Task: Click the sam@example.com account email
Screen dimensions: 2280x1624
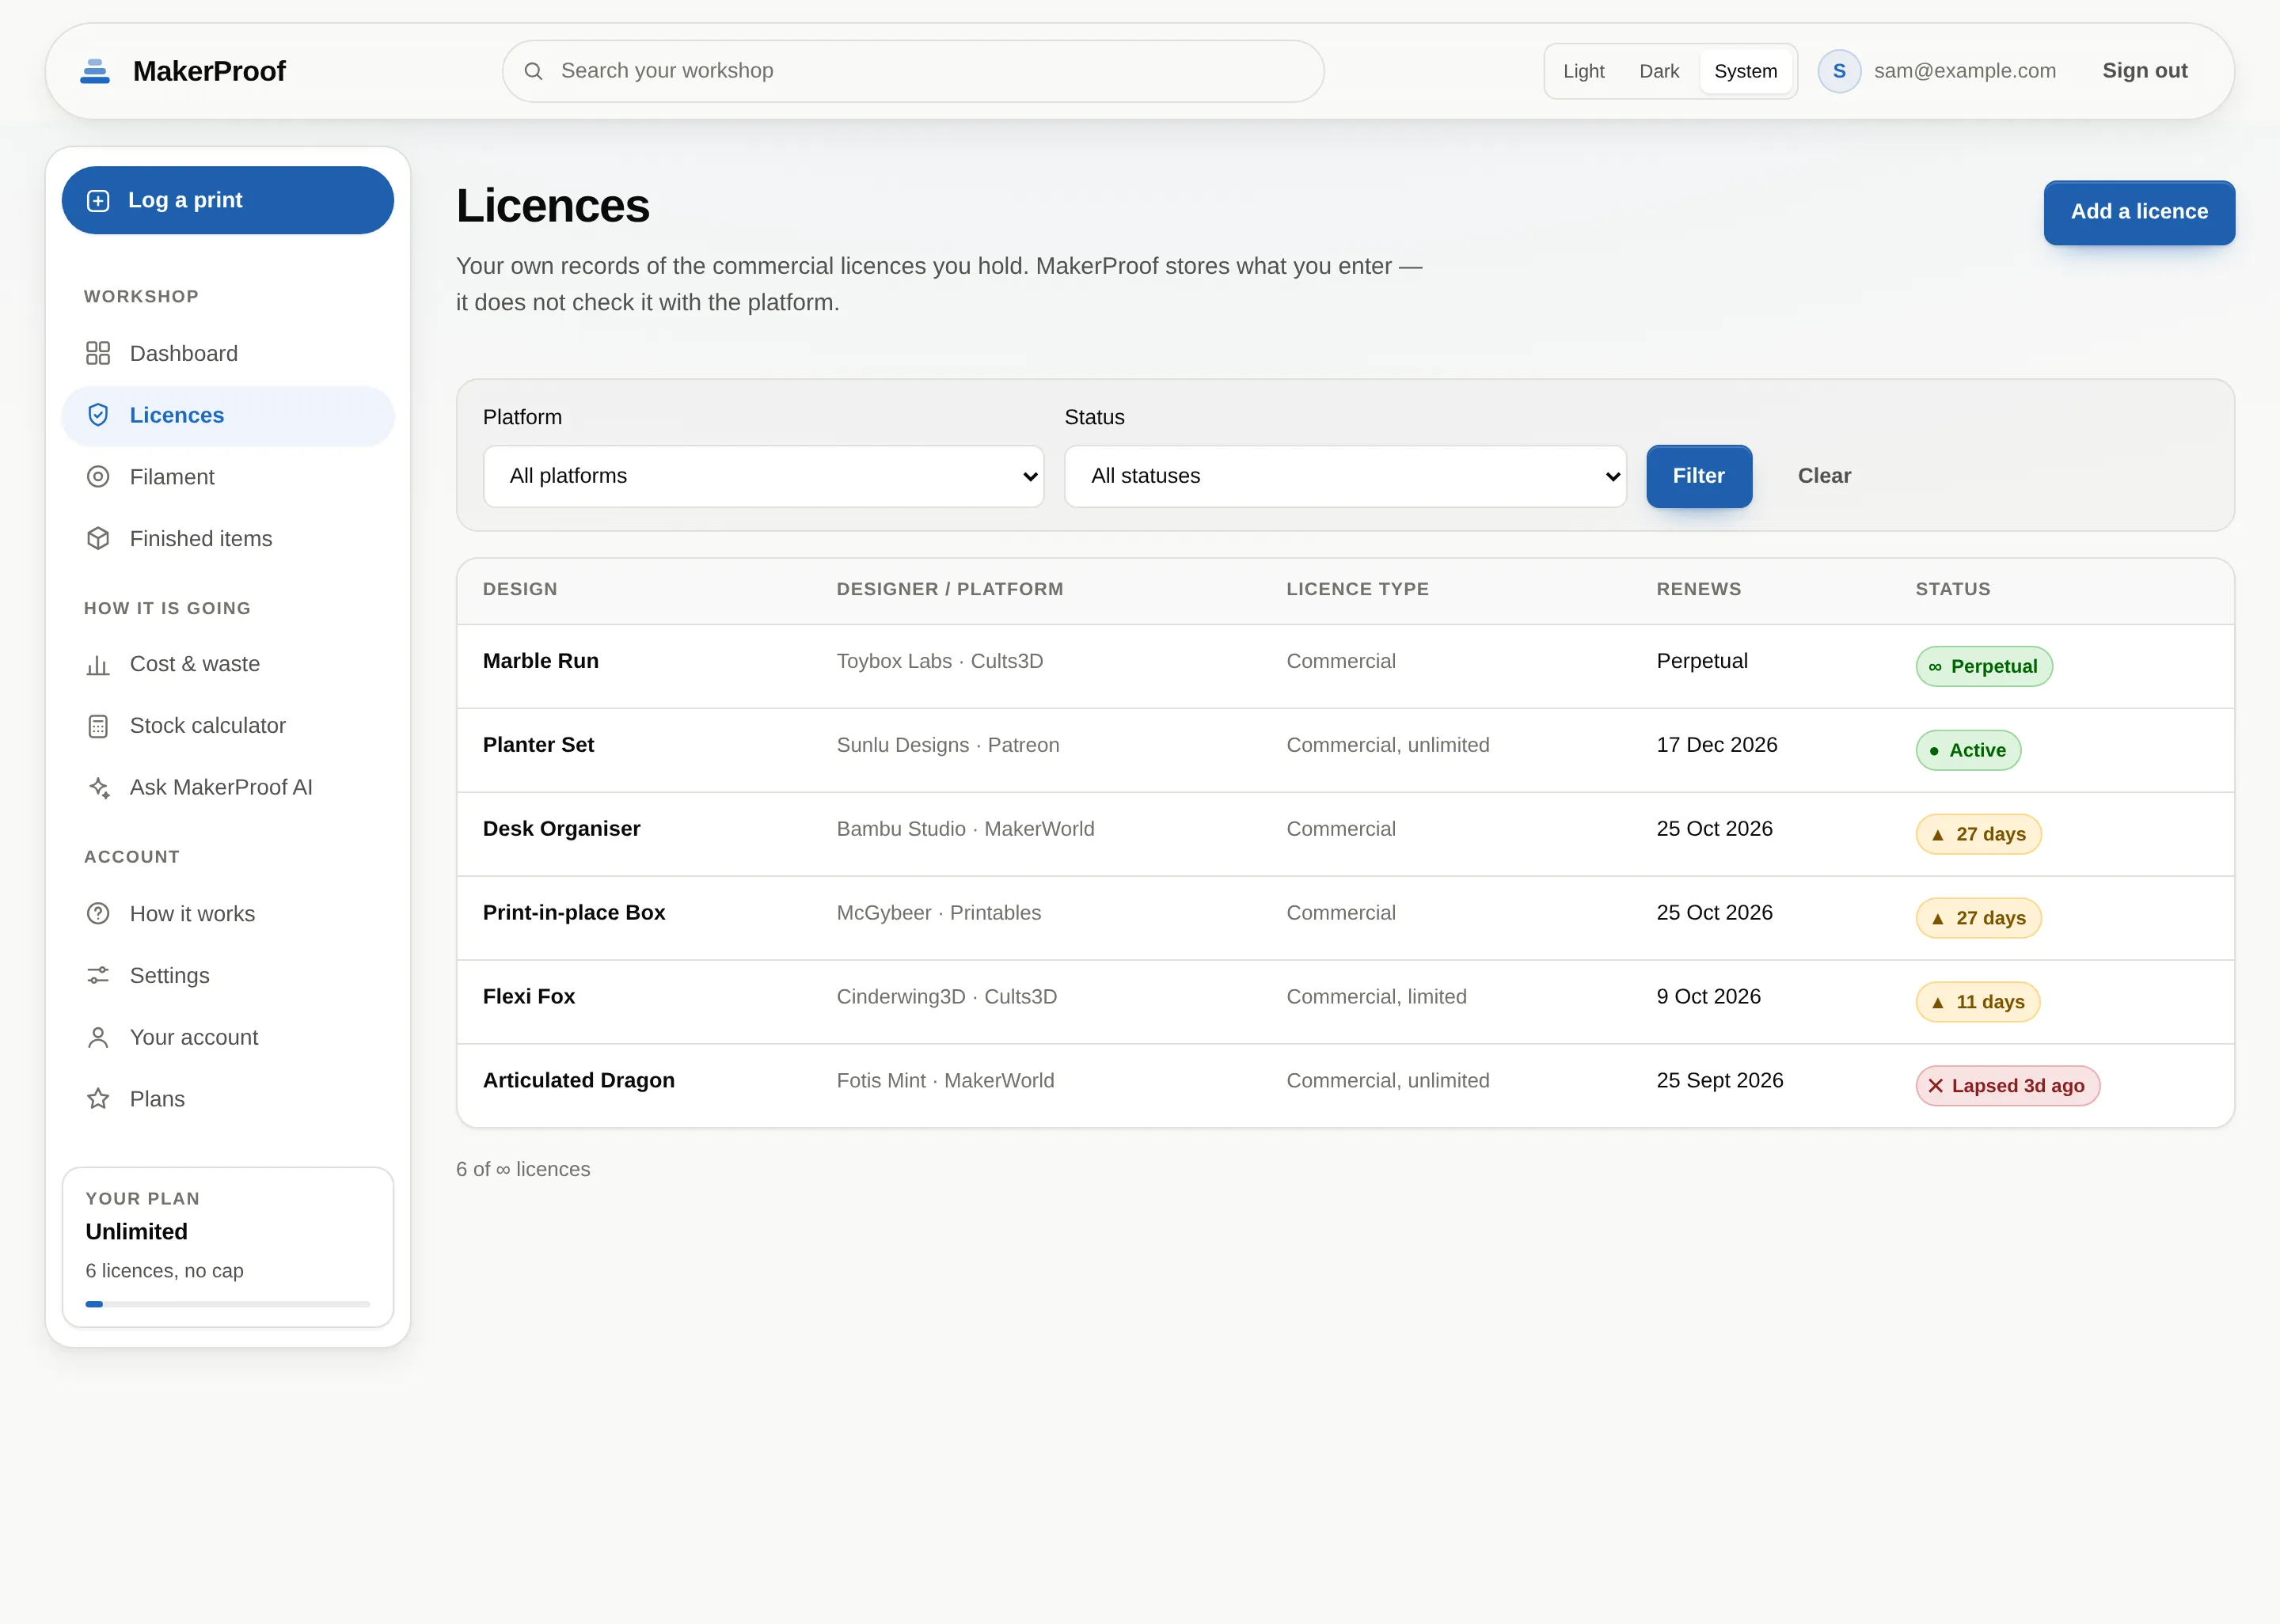Action: point(1965,71)
